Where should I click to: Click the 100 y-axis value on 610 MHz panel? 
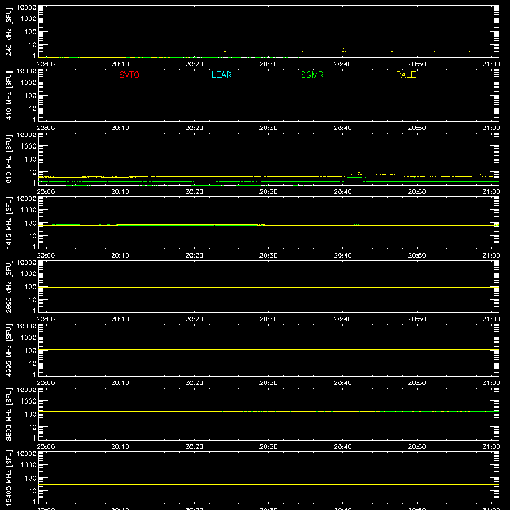point(31,159)
